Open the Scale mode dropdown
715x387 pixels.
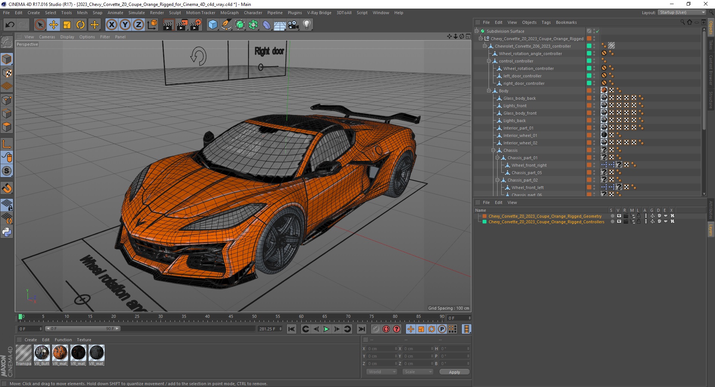pos(418,372)
